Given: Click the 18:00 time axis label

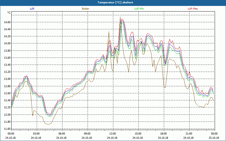Looking at the screenshot, I should coord(163,134).
